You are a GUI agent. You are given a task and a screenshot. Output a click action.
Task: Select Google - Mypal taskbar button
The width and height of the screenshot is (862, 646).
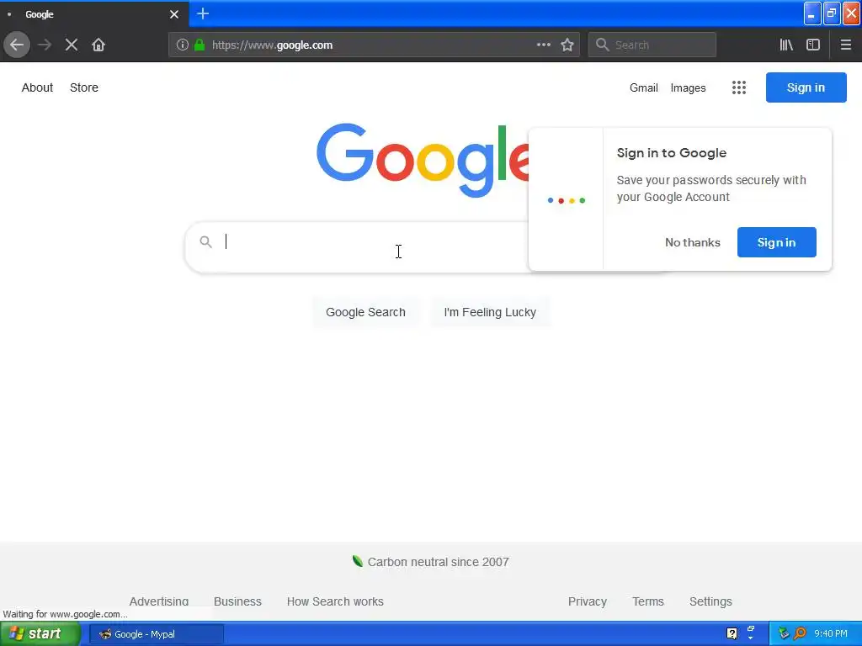point(156,634)
